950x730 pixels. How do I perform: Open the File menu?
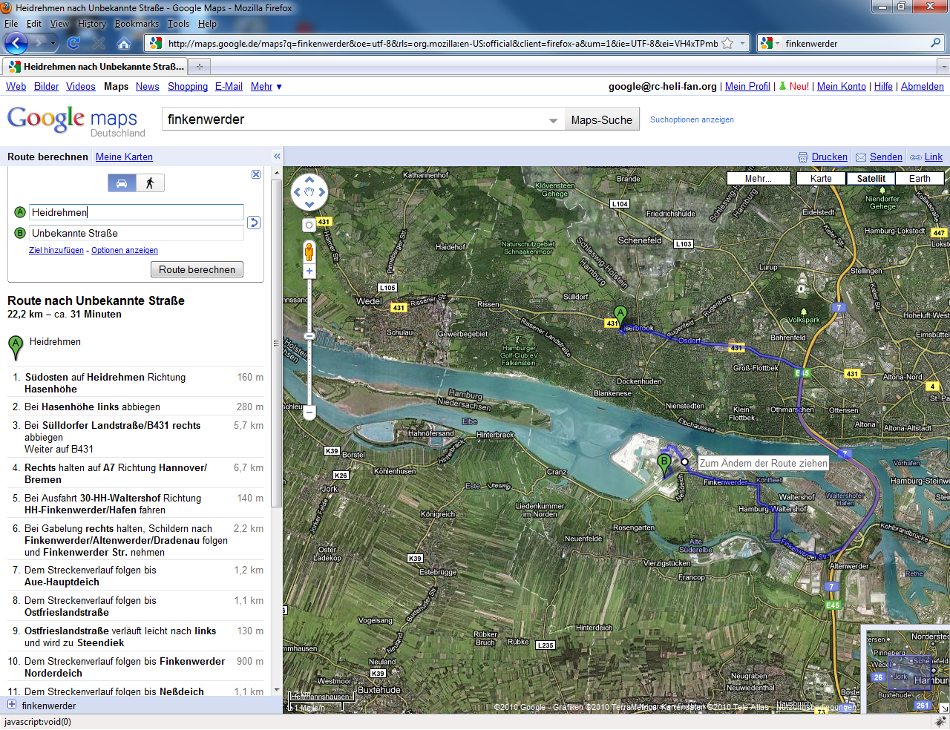coord(11,24)
